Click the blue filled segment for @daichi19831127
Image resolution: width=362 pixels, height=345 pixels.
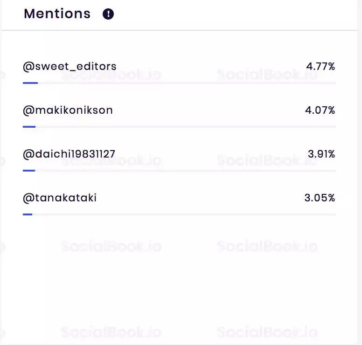[28, 171]
